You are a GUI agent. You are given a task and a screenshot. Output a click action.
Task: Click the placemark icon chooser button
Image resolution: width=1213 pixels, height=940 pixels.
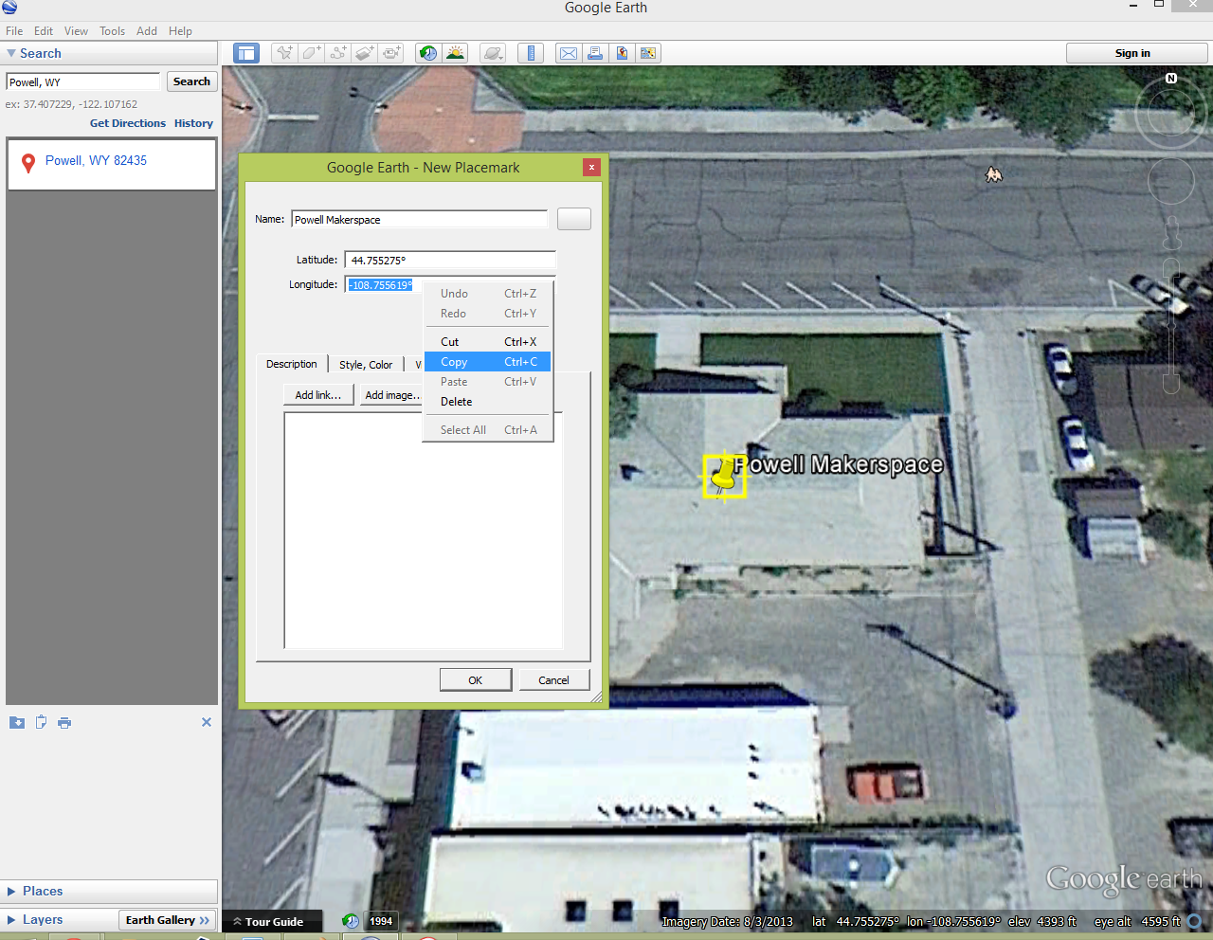click(574, 219)
